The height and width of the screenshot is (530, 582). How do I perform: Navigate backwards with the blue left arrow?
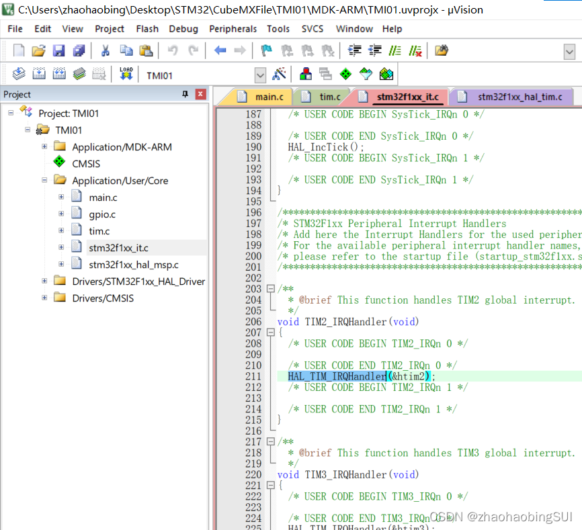click(220, 50)
